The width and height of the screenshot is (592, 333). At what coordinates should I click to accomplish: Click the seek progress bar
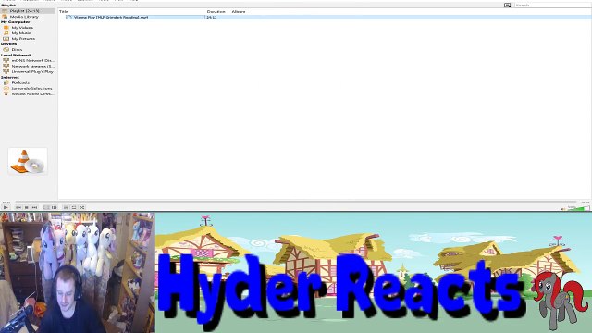coord(296,202)
